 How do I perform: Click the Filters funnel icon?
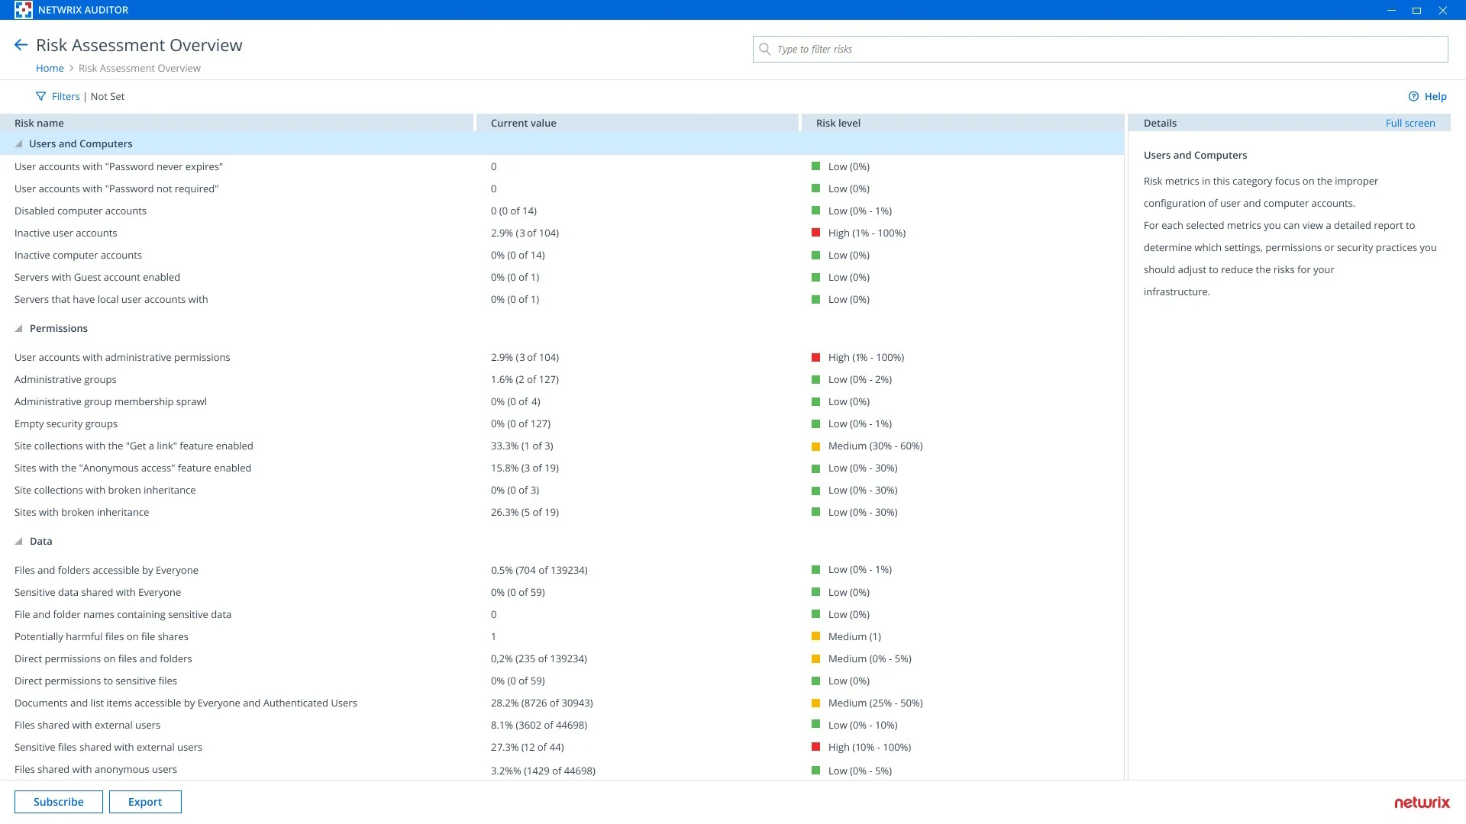click(41, 96)
